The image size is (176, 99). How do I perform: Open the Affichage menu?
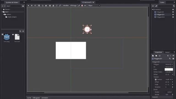coord(73,5)
